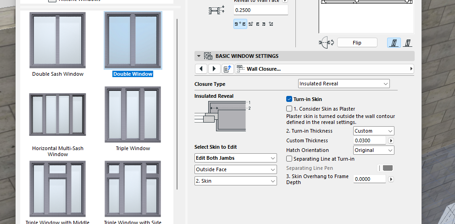Open the Wall Closure page dropdown
This screenshot has width=455, height=224.
(x=324, y=69)
